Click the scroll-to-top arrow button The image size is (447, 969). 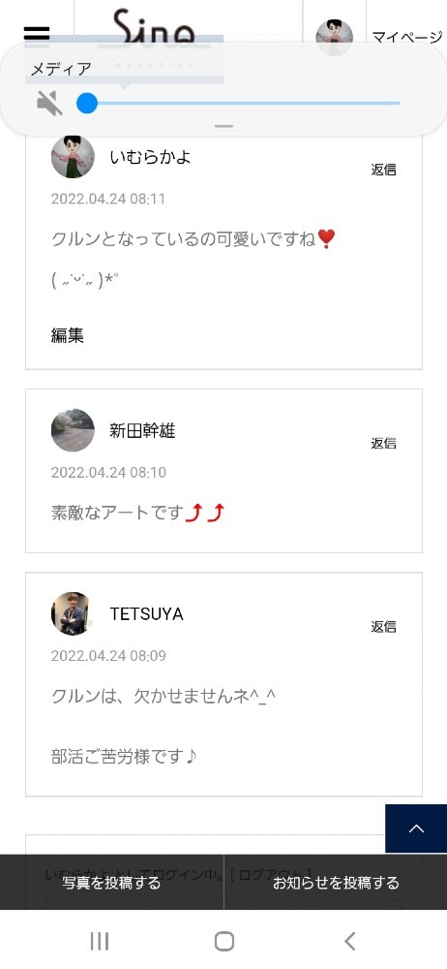[416, 828]
